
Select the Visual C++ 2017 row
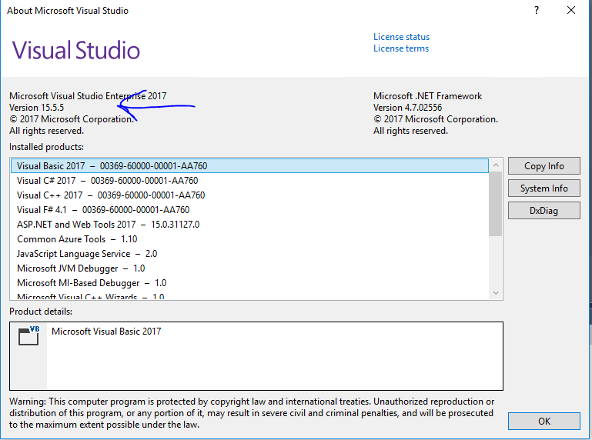[249, 195]
